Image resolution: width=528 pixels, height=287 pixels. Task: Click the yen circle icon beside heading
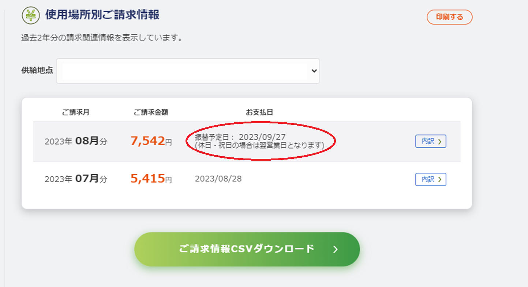pos(31,16)
